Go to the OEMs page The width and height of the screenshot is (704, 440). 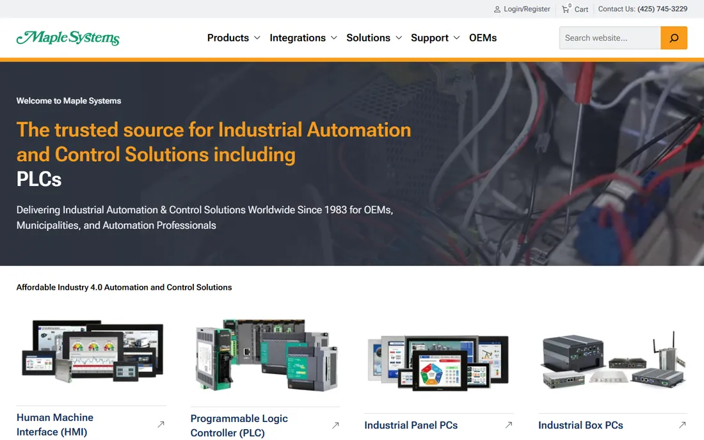(483, 38)
